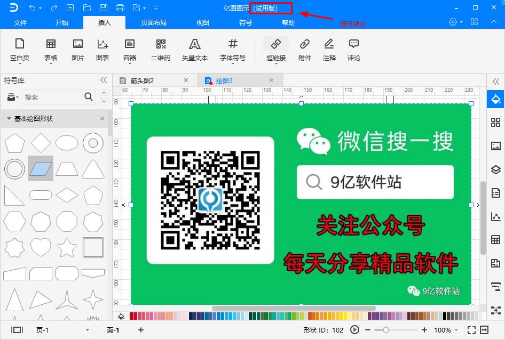Image resolution: width=505 pixels, height=340 pixels.
Task: Switch to the 帮助 tab
Action: pos(288,22)
